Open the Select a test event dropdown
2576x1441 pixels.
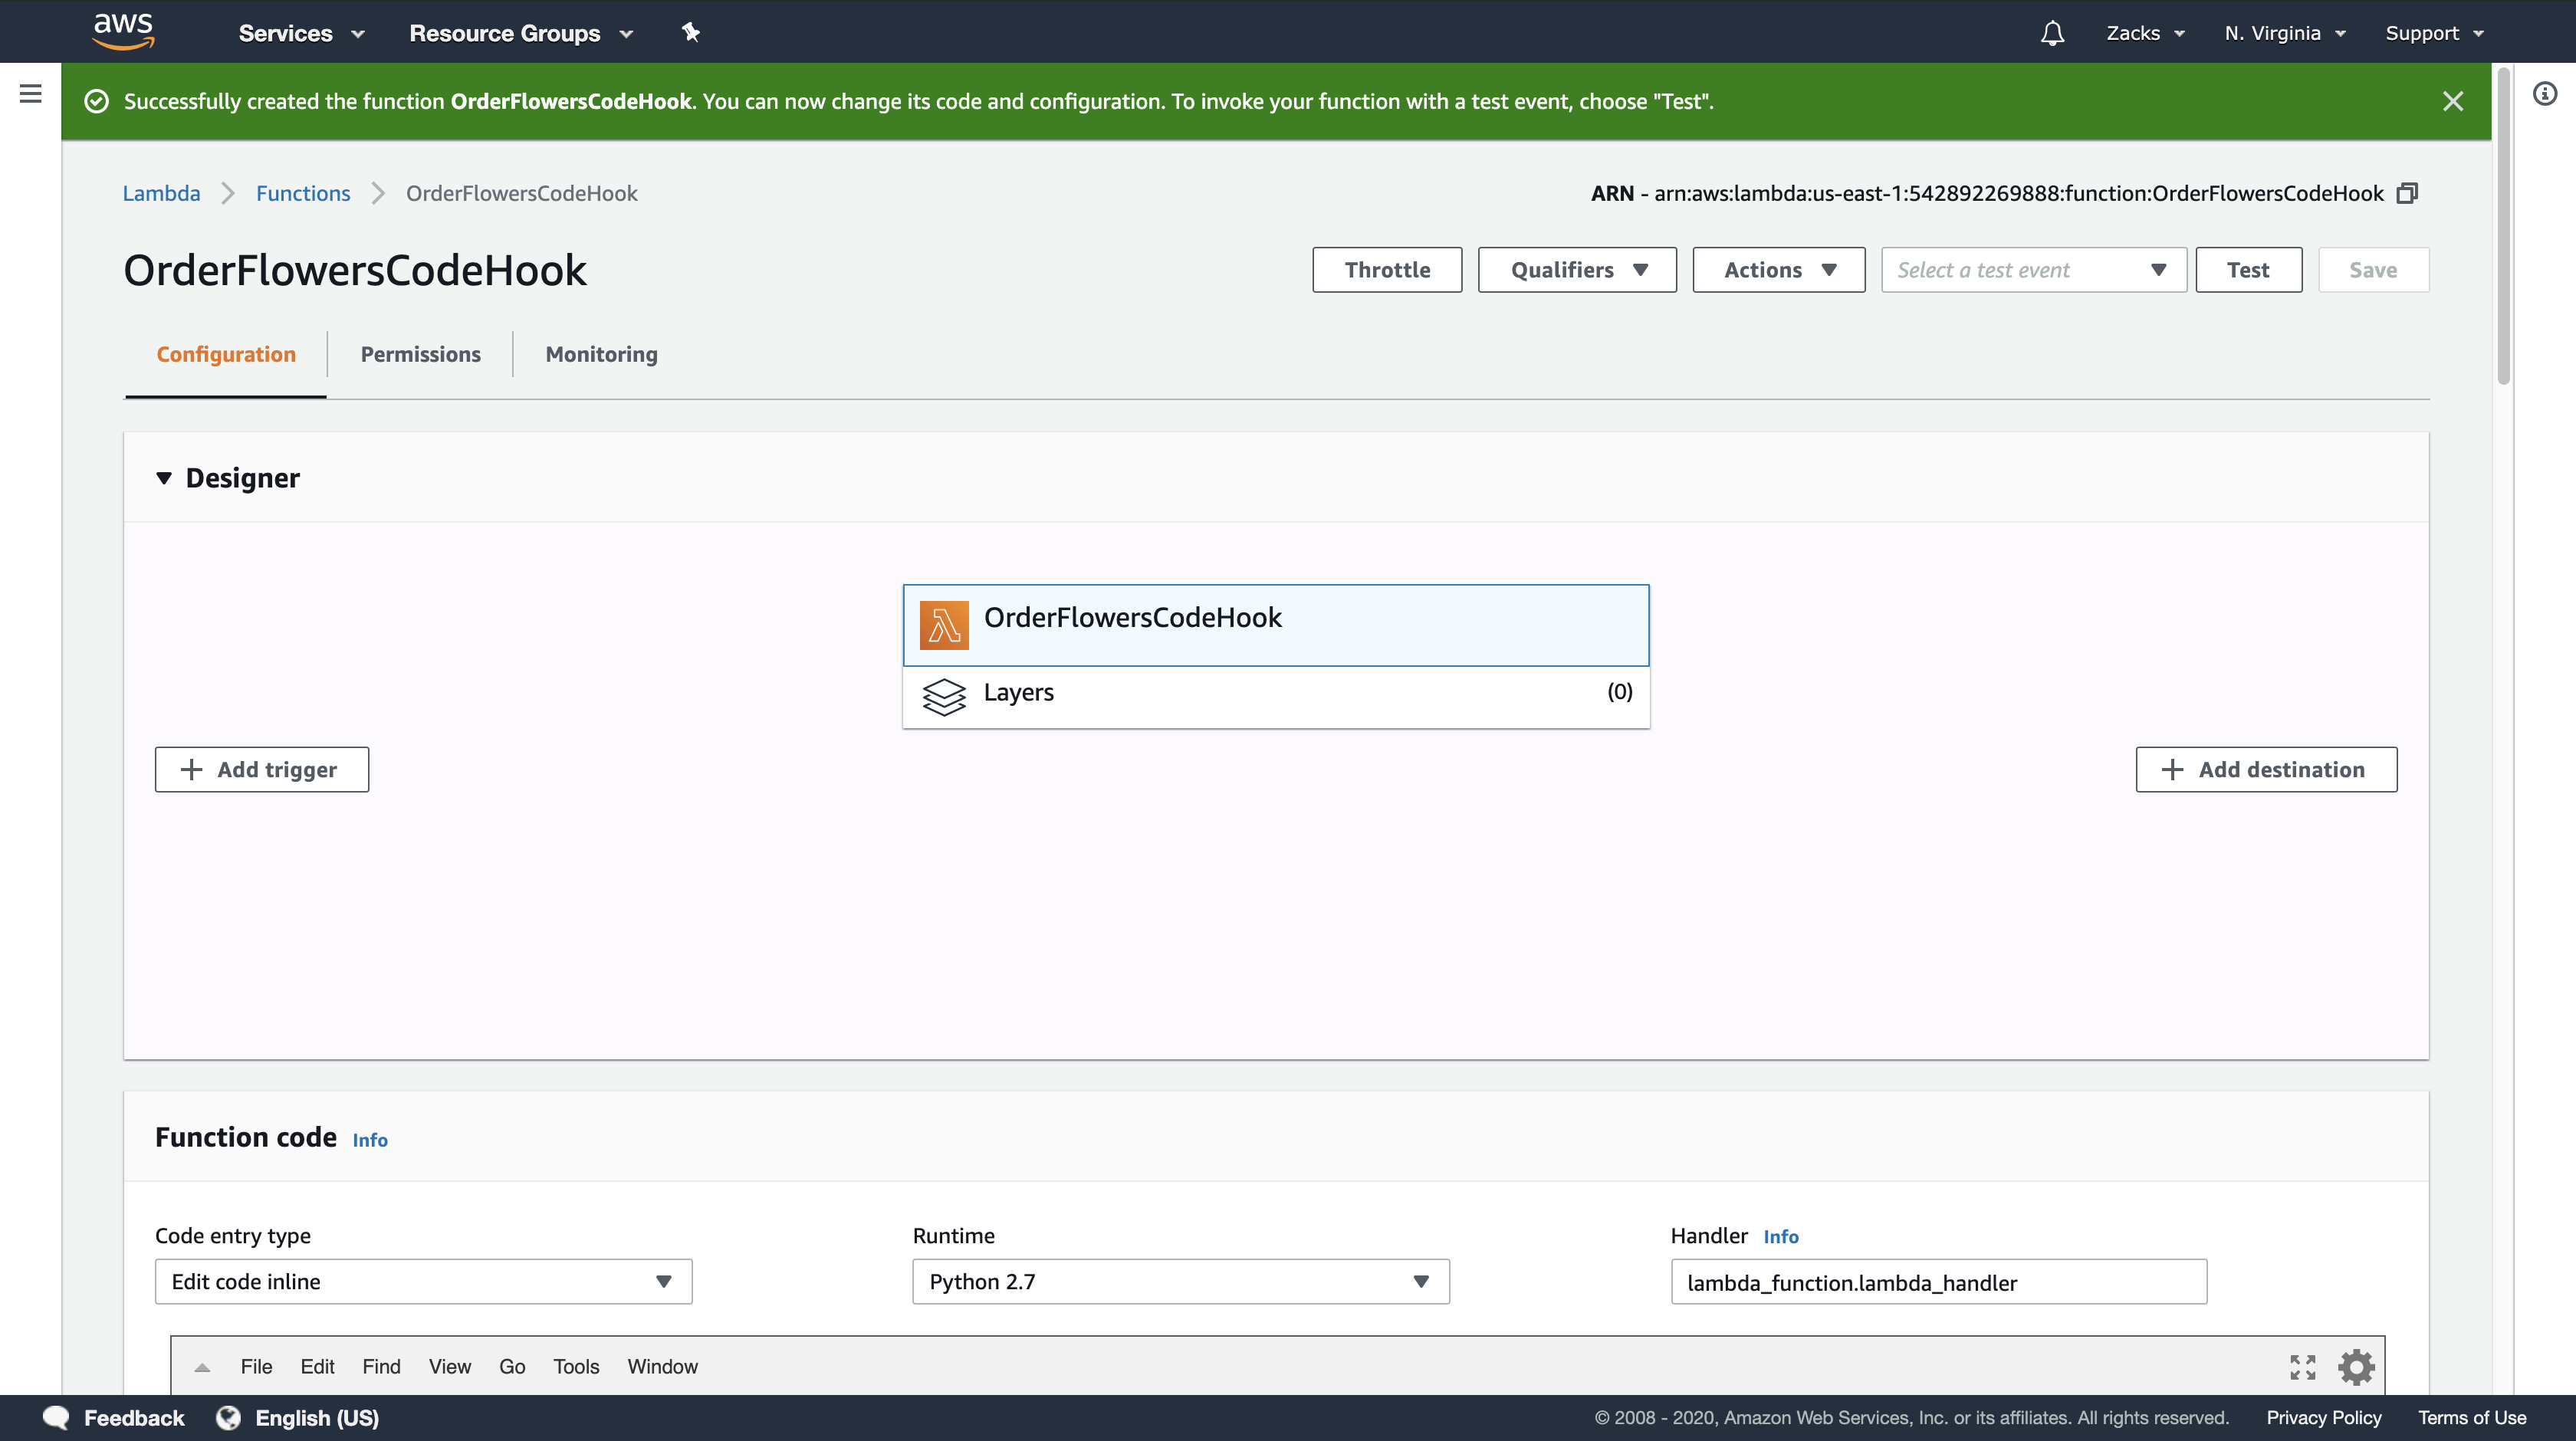(x=2033, y=270)
